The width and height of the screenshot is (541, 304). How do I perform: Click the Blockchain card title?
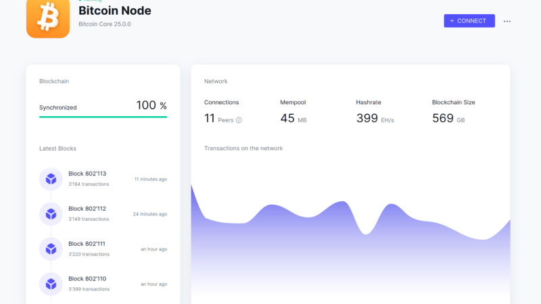click(x=54, y=81)
